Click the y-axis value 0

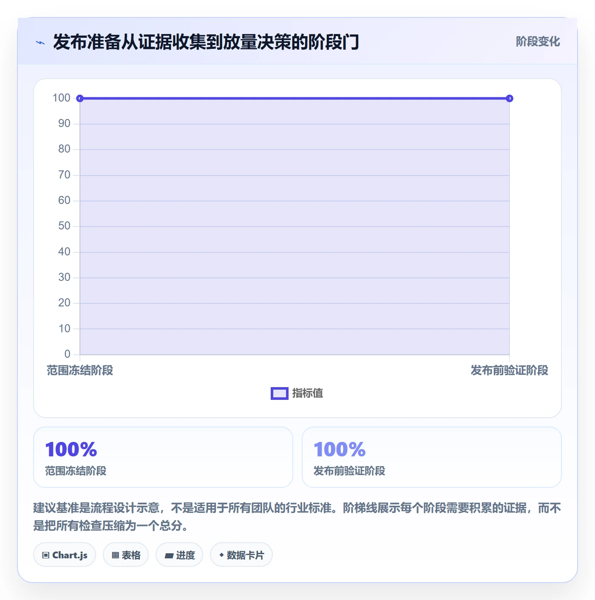[x=67, y=354]
